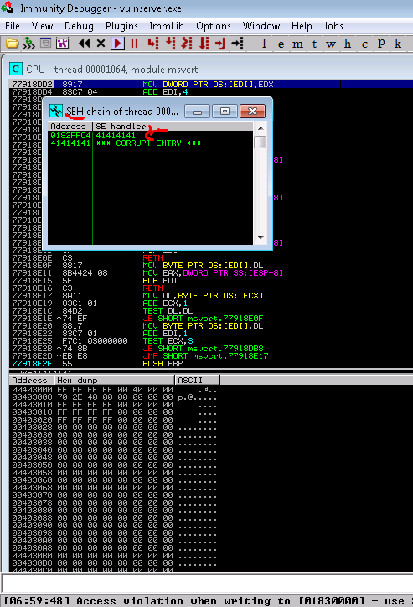This screenshot has width=413, height=607.
Task: Click the Open file folder icon
Action: click(x=12, y=44)
